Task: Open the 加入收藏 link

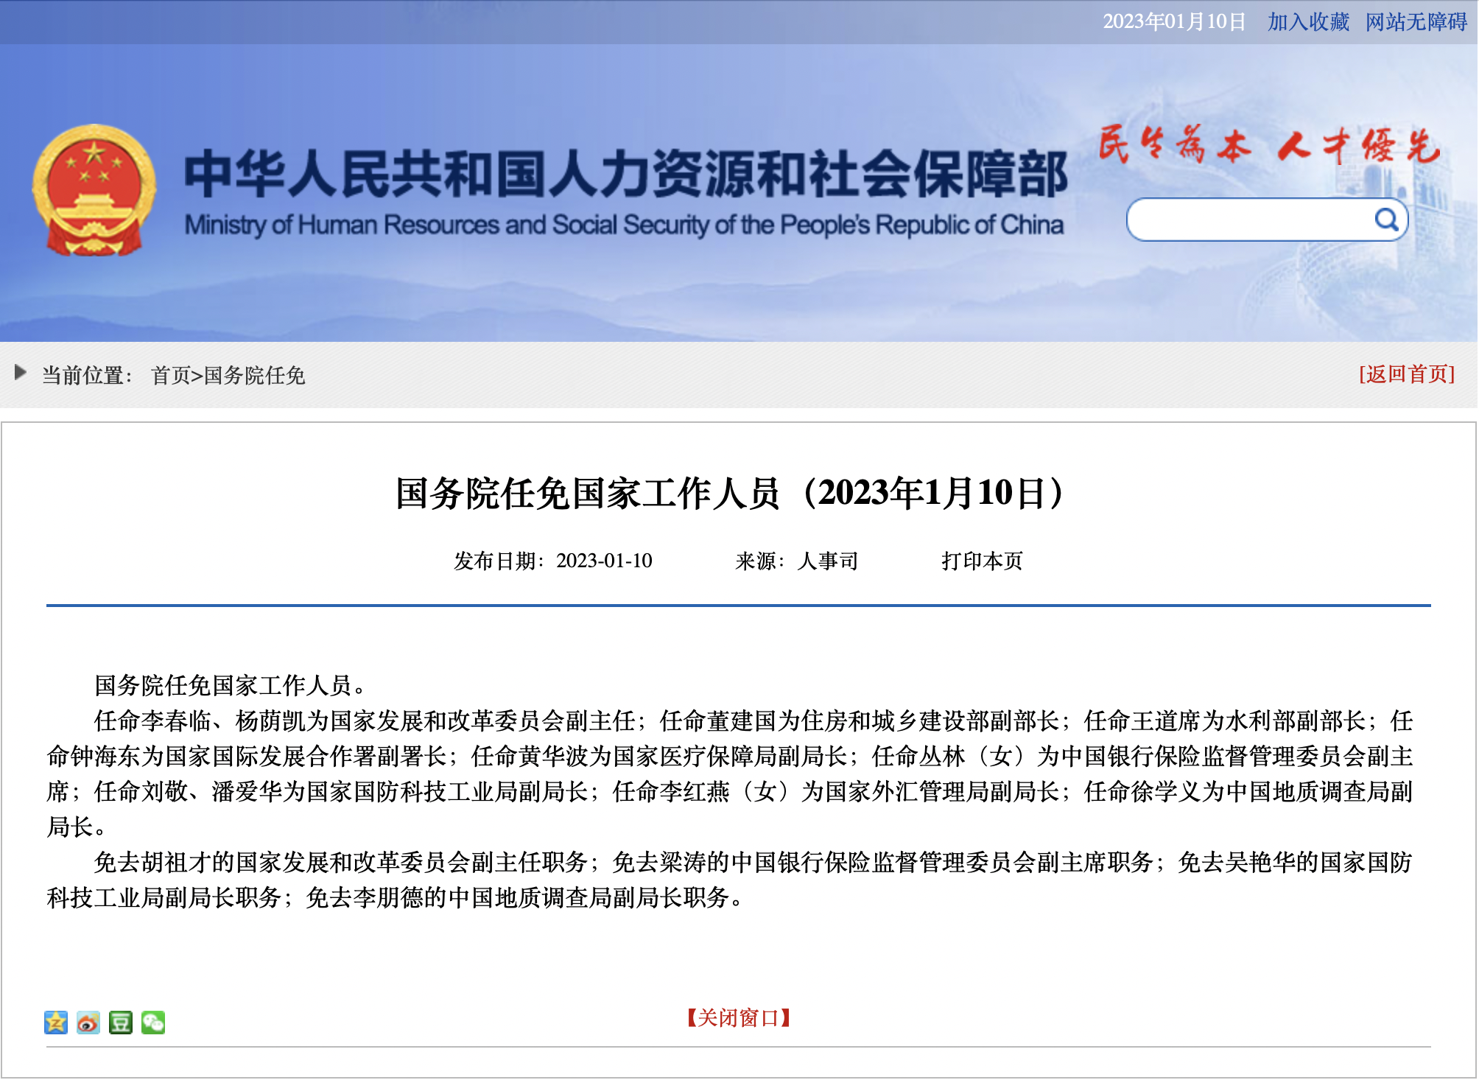Action: point(1308,21)
